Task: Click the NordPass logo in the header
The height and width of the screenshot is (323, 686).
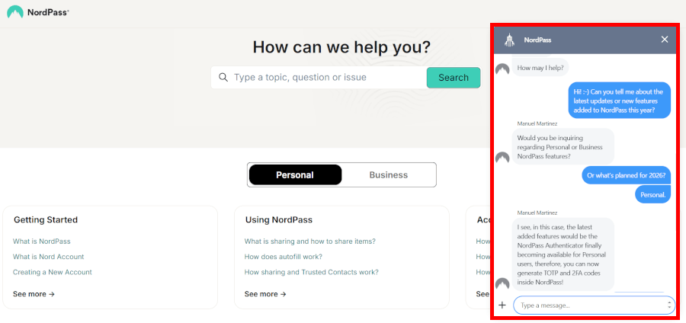Action: [x=37, y=11]
